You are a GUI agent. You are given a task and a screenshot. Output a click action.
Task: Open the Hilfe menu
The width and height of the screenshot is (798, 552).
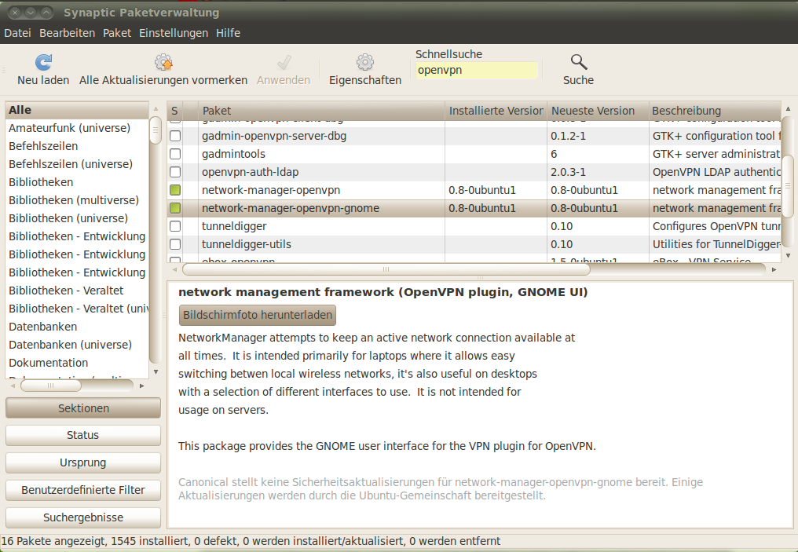(x=228, y=33)
